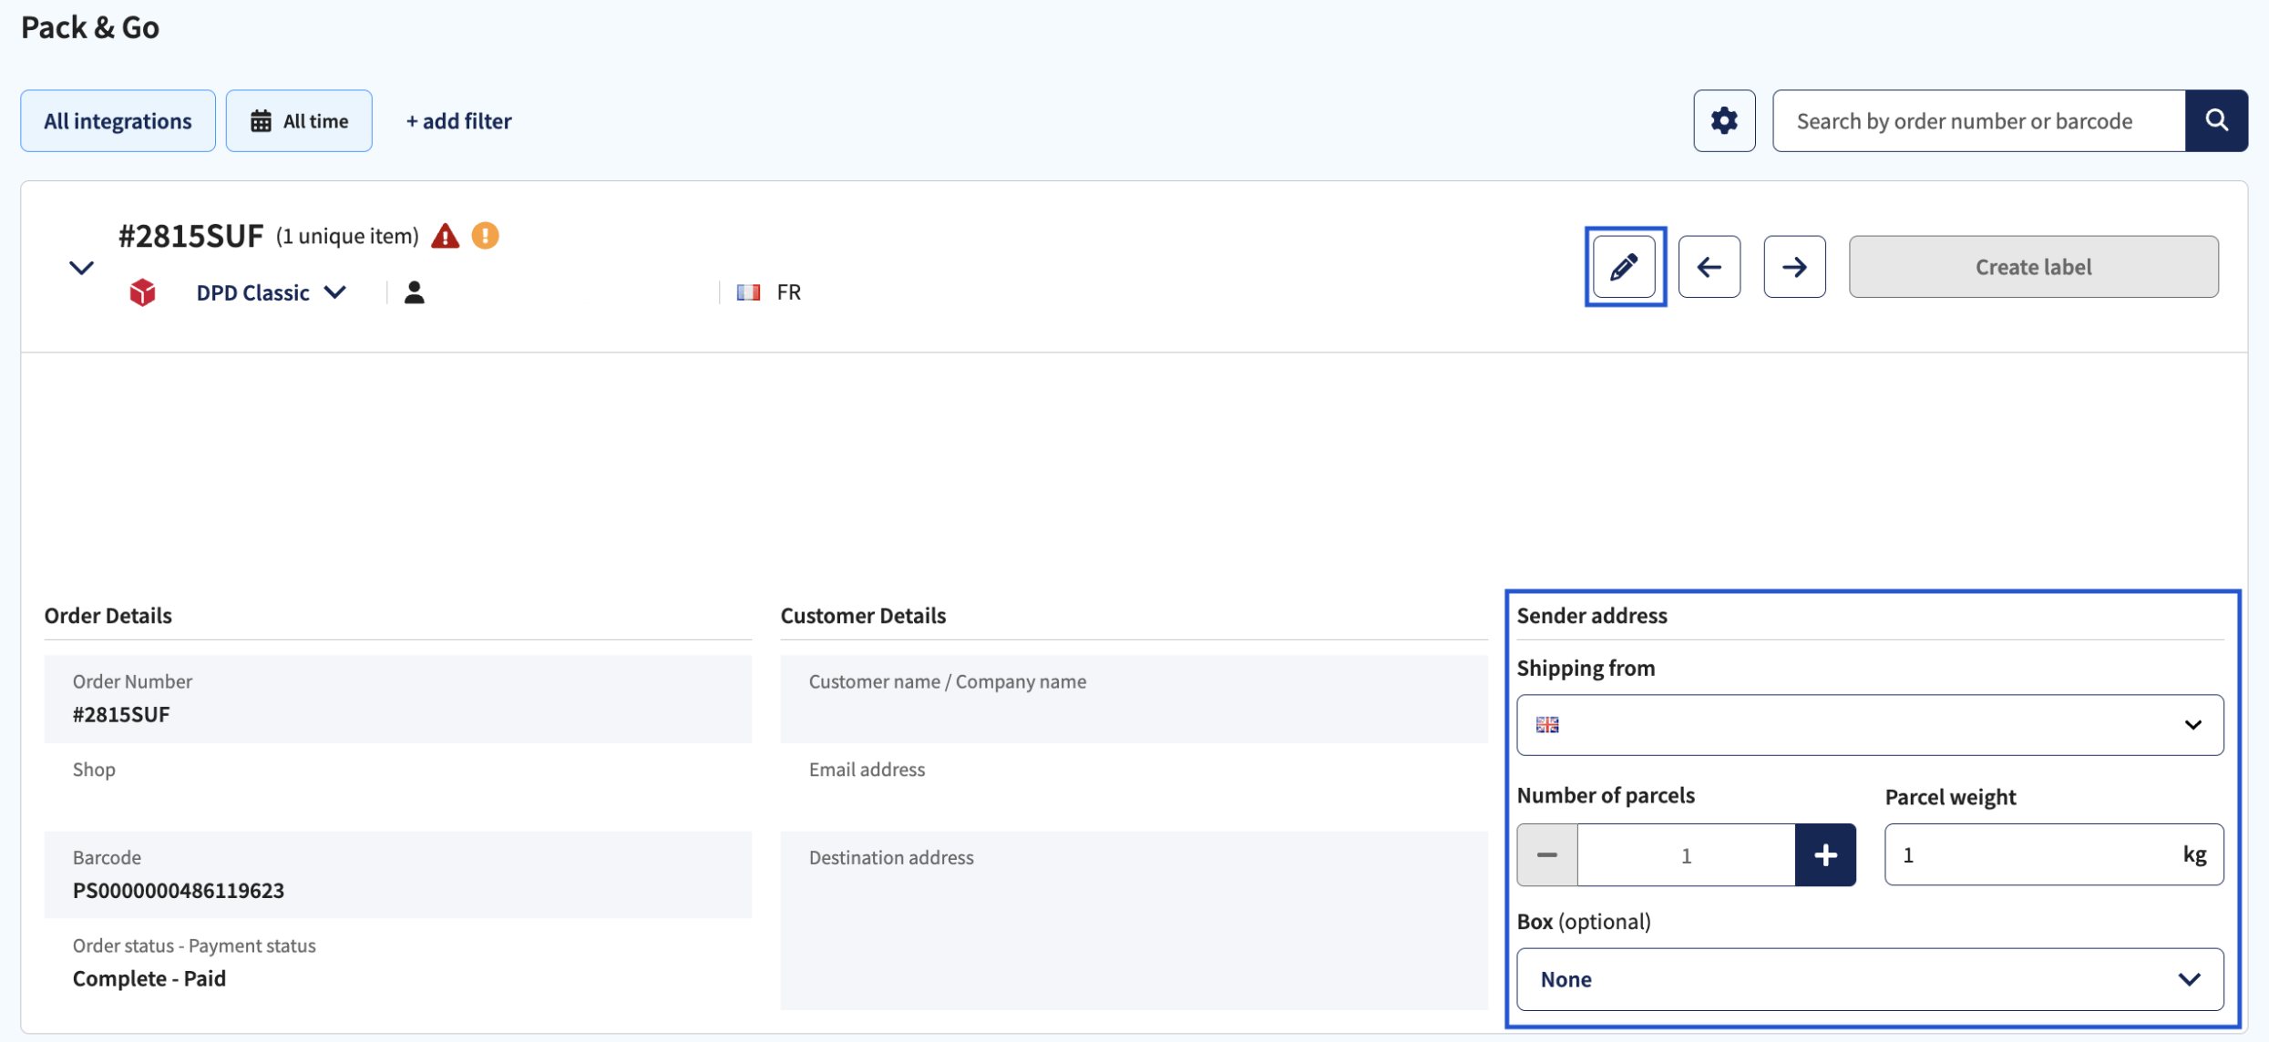Click the + add filter link
This screenshot has height=1042, width=2269.
(x=458, y=120)
